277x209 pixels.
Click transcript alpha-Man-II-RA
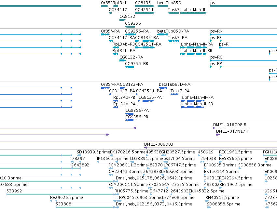point(197,44)
